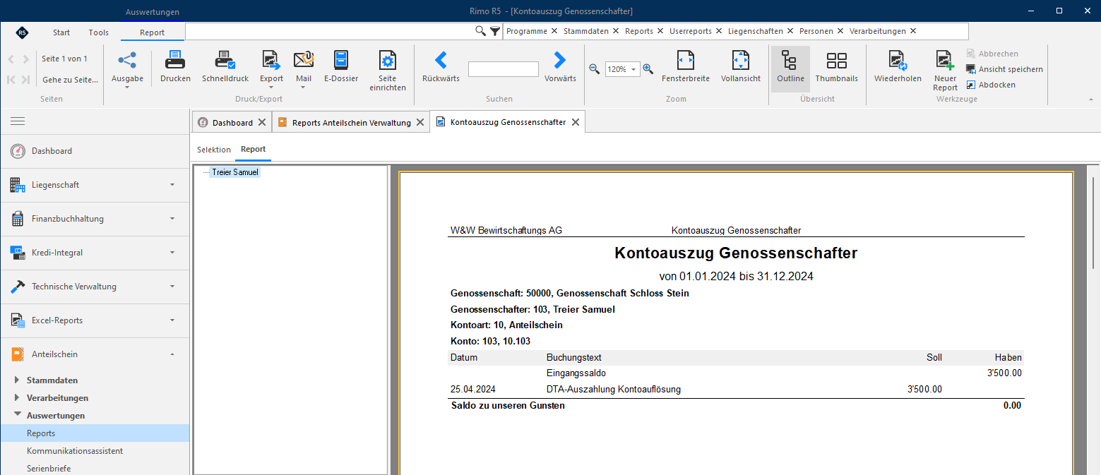This screenshot has width=1101, height=475.
Task: Open the Tools ribbon tab
Action: click(99, 32)
